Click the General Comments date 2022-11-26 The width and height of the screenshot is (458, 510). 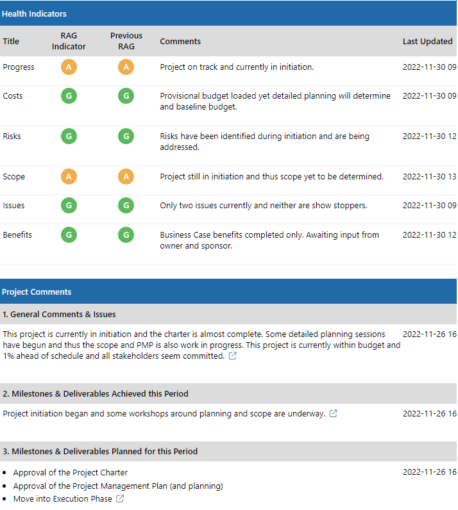coord(430,334)
